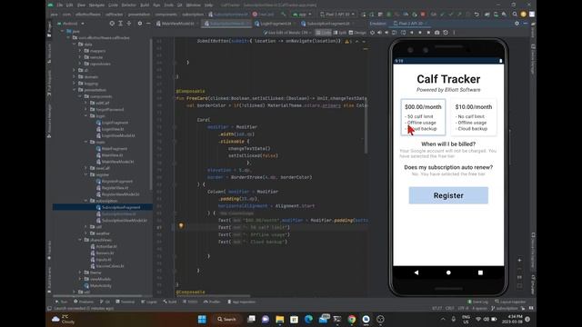
Task: Collapse the register folder in tree
Action: pos(85,174)
